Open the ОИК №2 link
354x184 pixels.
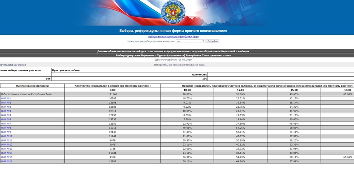(x=6, y=103)
